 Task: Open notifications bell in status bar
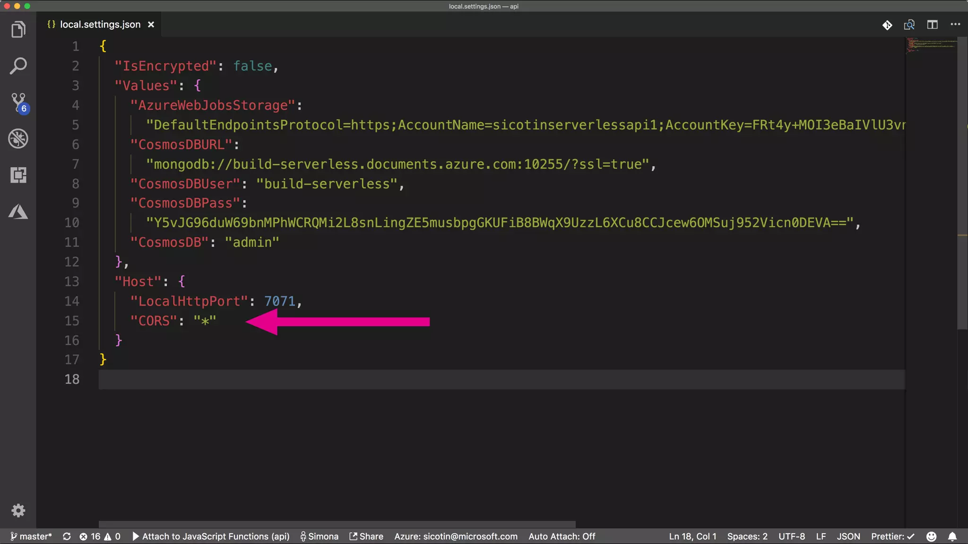click(952, 536)
